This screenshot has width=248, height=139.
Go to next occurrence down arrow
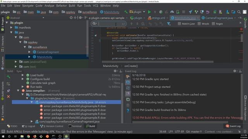(137, 24)
